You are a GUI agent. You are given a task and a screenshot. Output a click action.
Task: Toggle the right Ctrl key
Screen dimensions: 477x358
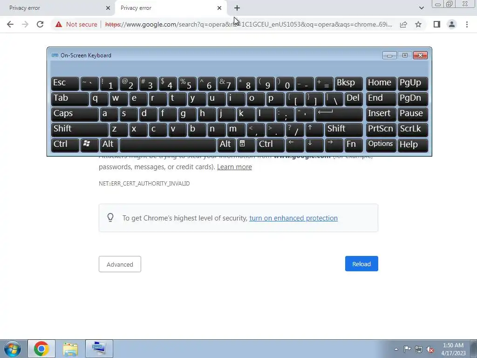pyautogui.click(x=271, y=145)
